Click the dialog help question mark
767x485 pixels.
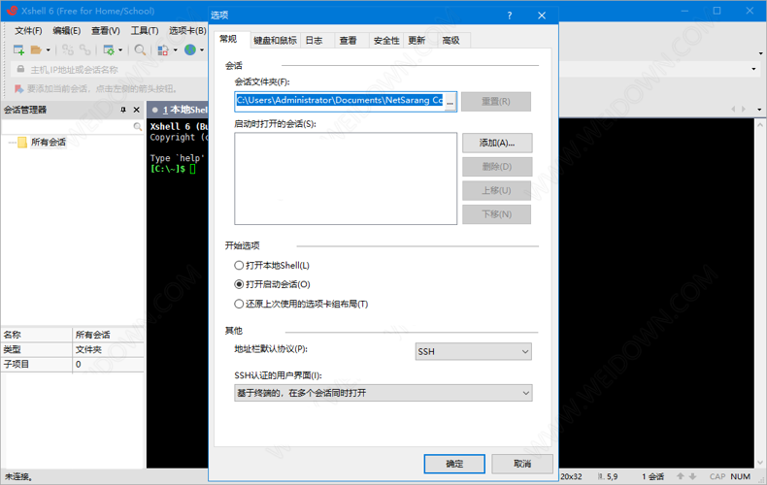(510, 16)
